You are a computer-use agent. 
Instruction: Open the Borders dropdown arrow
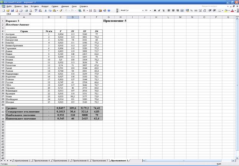click(x=223, y=10)
